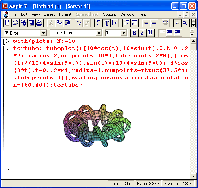Screen dimensions: 198x188
Task: Open the Options menu
Action: [x=109, y=14]
